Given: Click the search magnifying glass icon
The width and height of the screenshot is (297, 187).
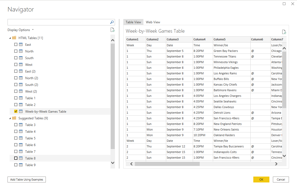Looking at the screenshot, I should (x=112, y=22).
